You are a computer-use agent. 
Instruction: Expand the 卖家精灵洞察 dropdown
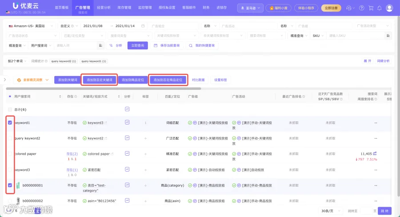tap(32, 80)
